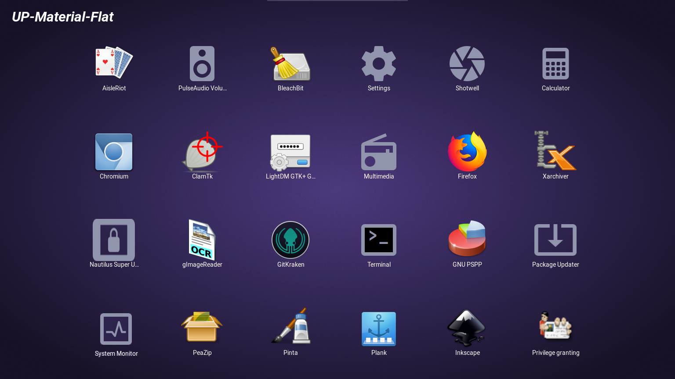This screenshot has height=379, width=675.
Task: Open the GitKraken icon
Action: click(290, 240)
